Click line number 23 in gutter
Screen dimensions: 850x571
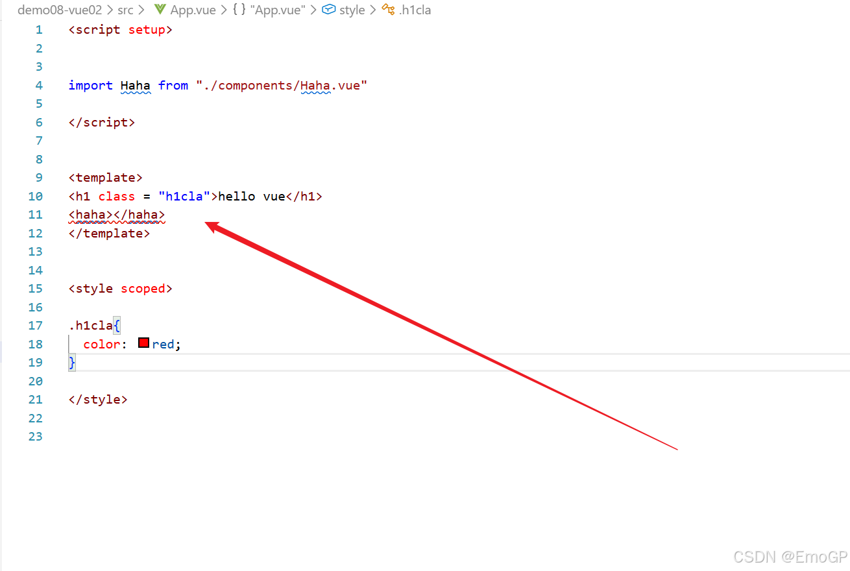pos(35,437)
